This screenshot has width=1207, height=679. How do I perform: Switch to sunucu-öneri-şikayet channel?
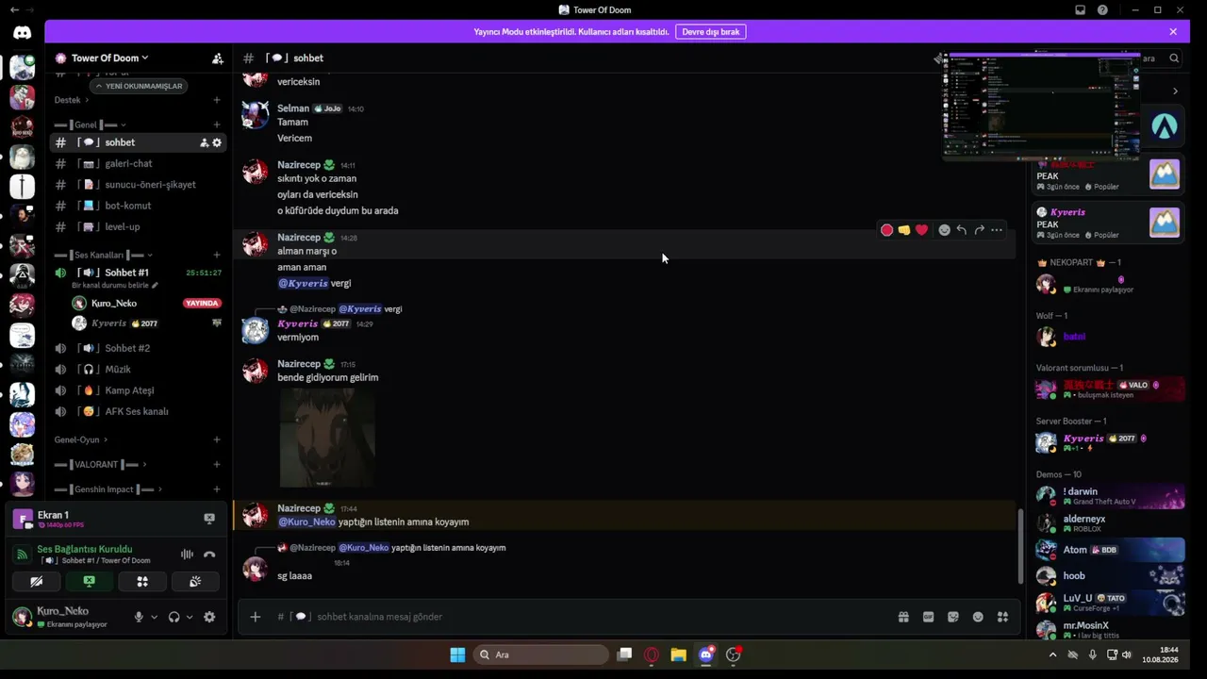[x=138, y=185]
